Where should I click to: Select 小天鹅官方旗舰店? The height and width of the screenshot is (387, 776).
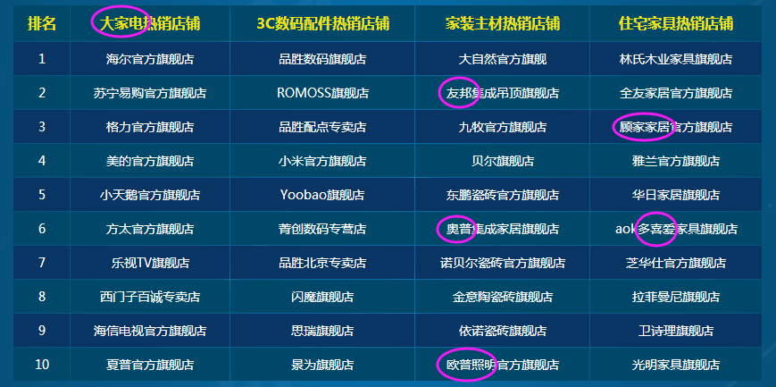pyautogui.click(x=150, y=195)
